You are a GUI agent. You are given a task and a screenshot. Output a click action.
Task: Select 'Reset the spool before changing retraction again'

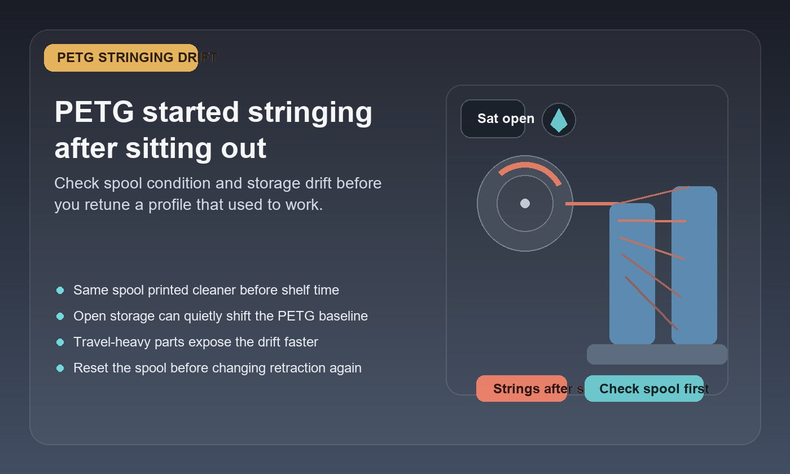tap(217, 368)
